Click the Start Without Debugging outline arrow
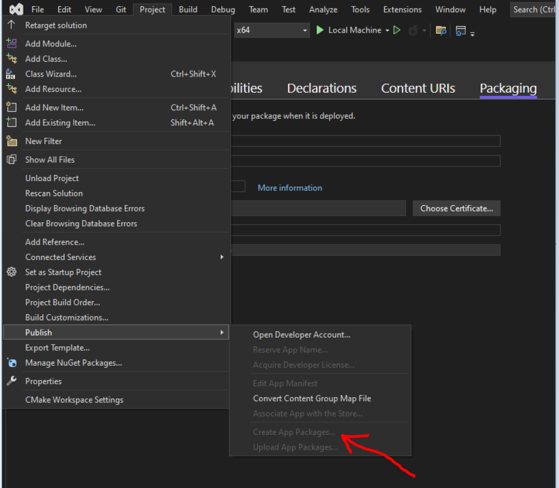 tap(397, 30)
